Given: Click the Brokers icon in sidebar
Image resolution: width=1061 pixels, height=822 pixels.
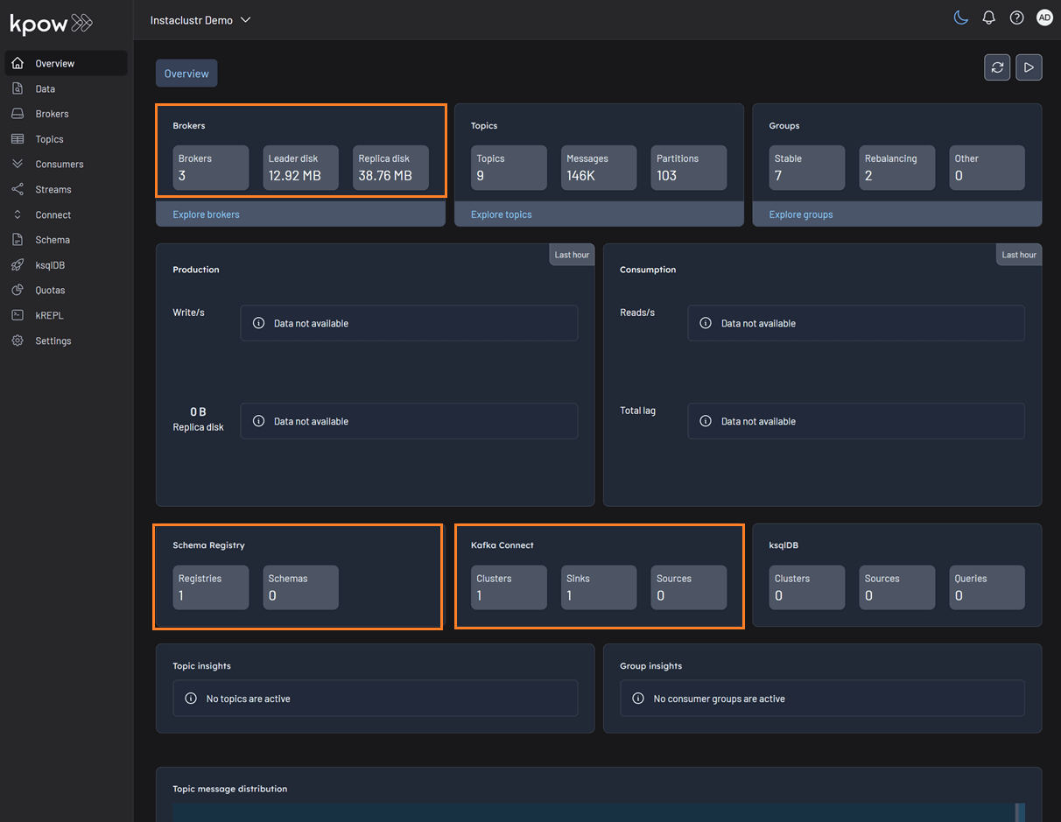Looking at the screenshot, I should pyautogui.click(x=18, y=114).
